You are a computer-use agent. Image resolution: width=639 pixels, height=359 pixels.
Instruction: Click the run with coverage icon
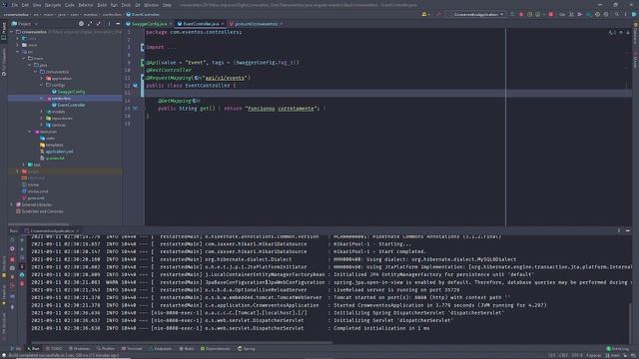tap(529, 14)
